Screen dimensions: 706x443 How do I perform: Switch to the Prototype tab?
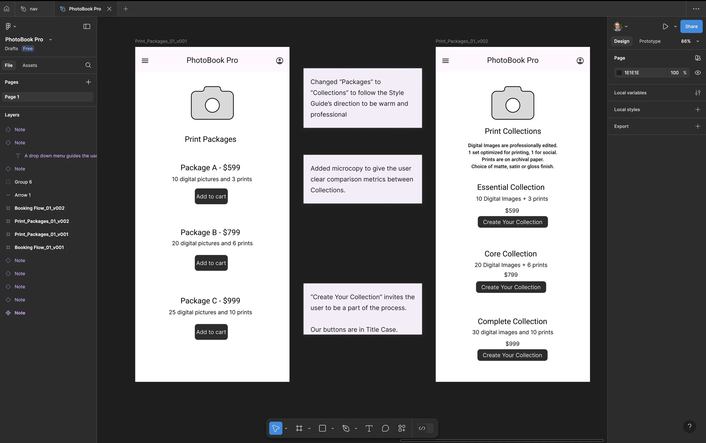coord(650,41)
